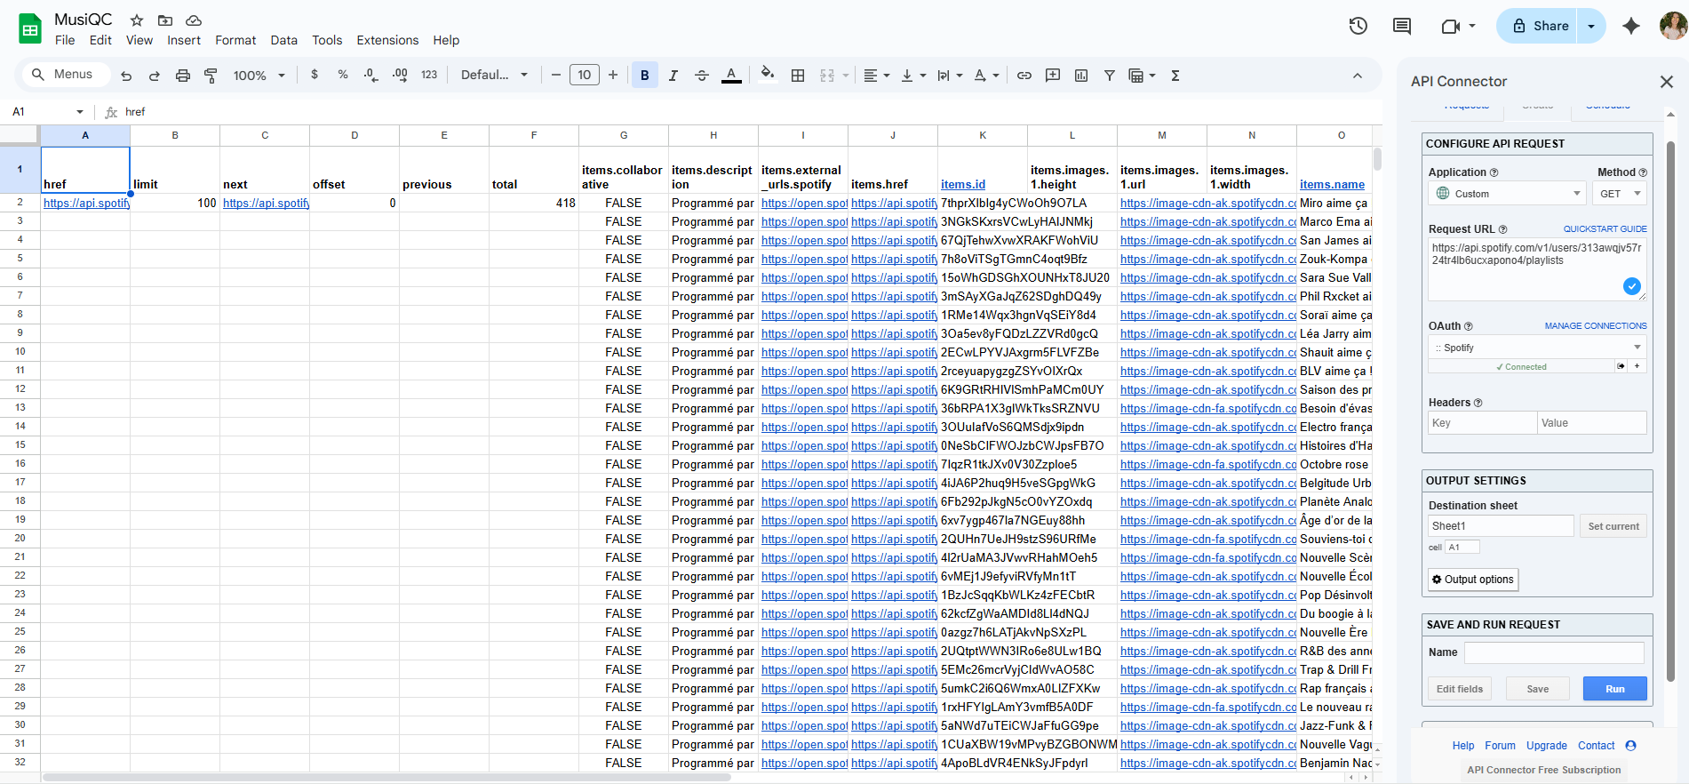Click the move to folder icon
The image size is (1689, 784).
(165, 20)
